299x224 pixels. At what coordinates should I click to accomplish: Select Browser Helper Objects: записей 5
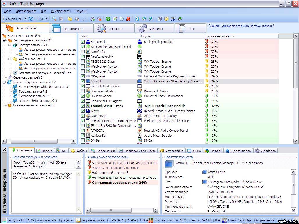point(43,87)
